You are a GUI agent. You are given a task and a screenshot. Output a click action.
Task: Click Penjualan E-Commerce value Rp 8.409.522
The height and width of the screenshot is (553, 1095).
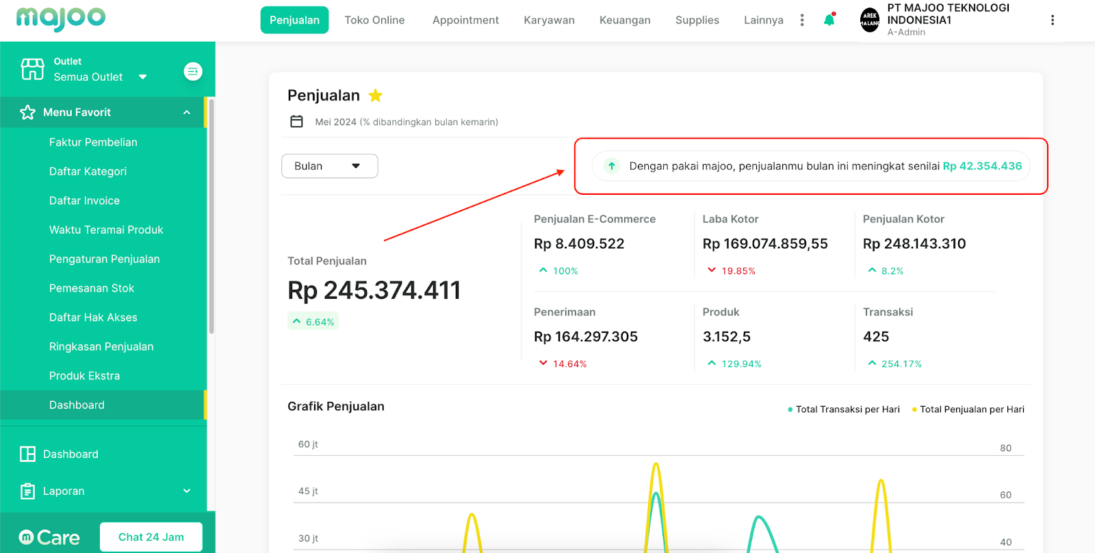pos(579,243)
